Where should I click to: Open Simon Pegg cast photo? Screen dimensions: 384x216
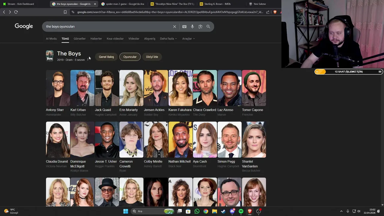(x=229, y=139)
